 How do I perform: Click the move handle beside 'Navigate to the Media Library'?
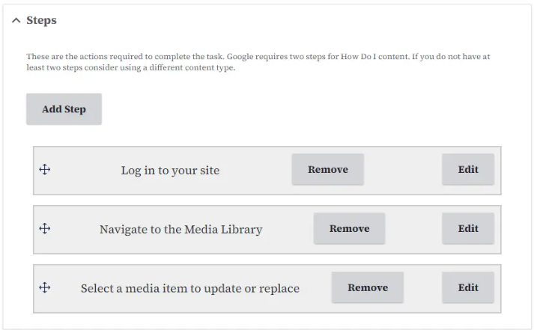pyautogui.click(x=44, y=229)
